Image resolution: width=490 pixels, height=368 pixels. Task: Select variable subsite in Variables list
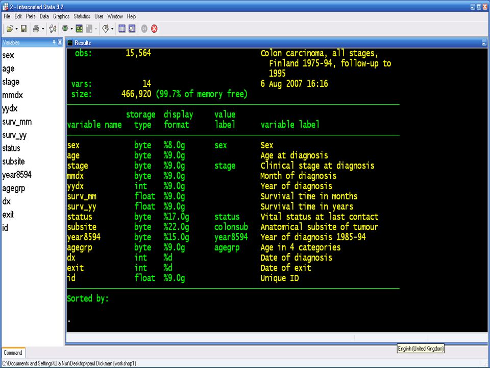pos(13,162)
